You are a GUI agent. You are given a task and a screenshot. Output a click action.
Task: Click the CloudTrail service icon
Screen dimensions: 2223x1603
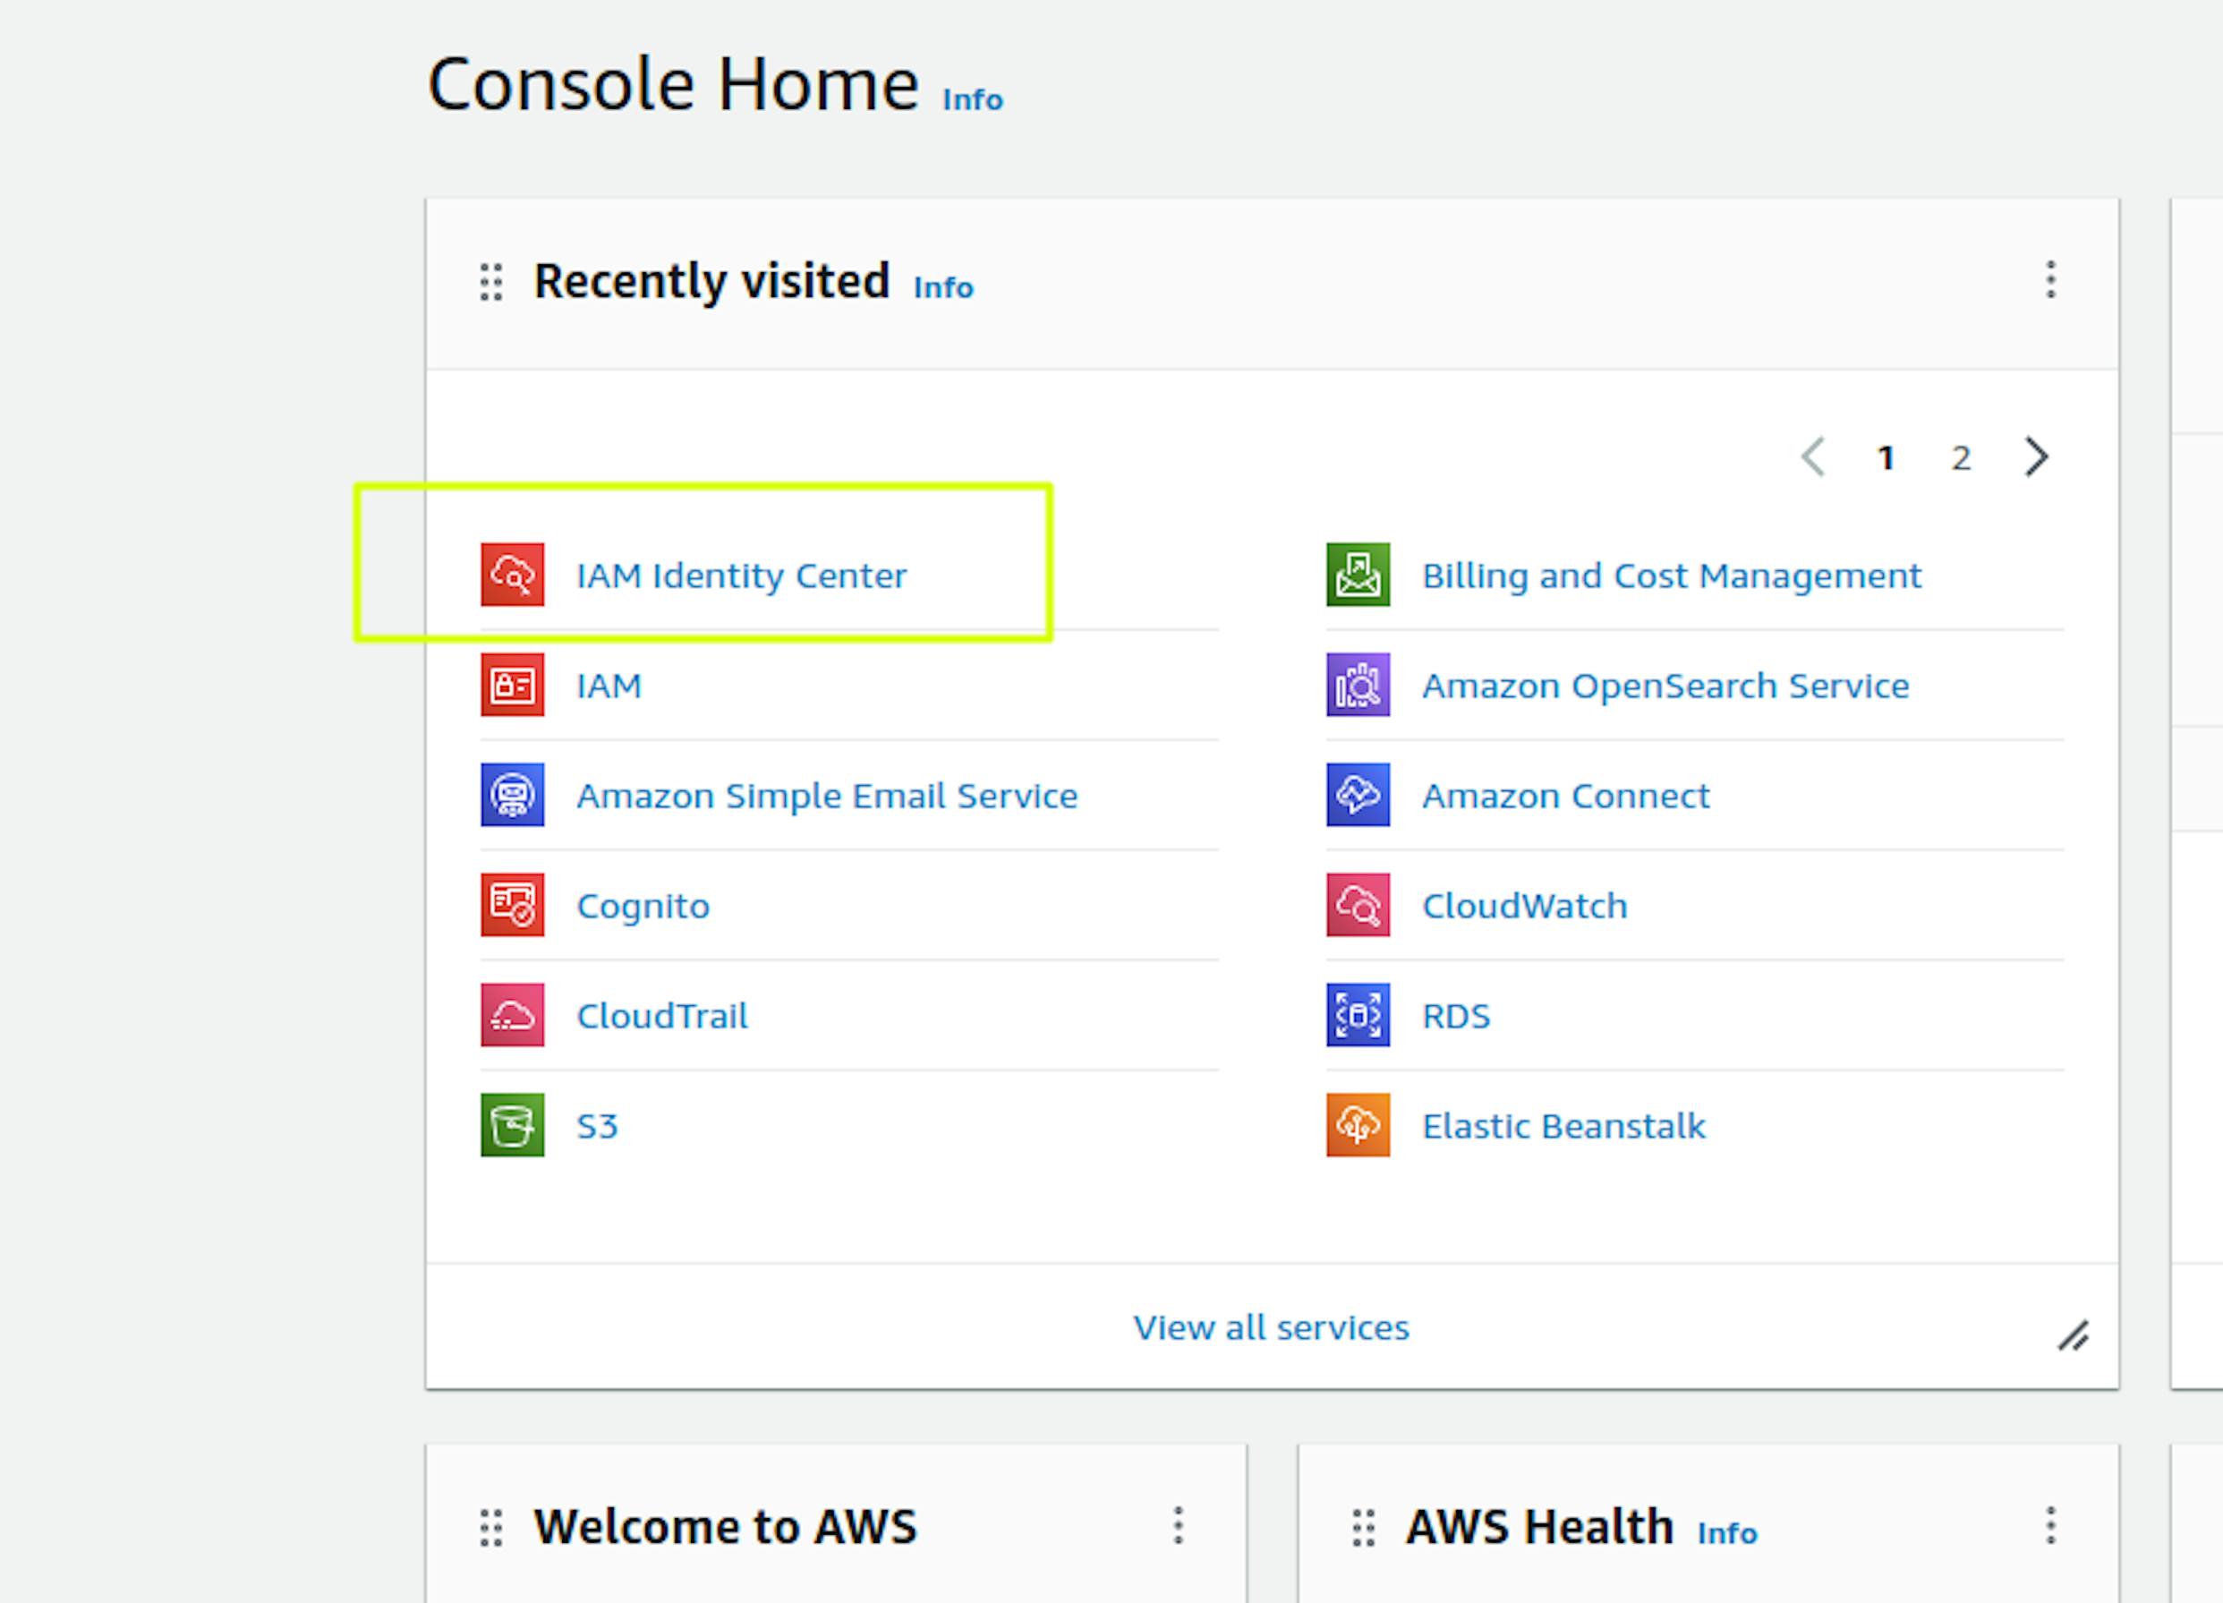coord(512,1015)
